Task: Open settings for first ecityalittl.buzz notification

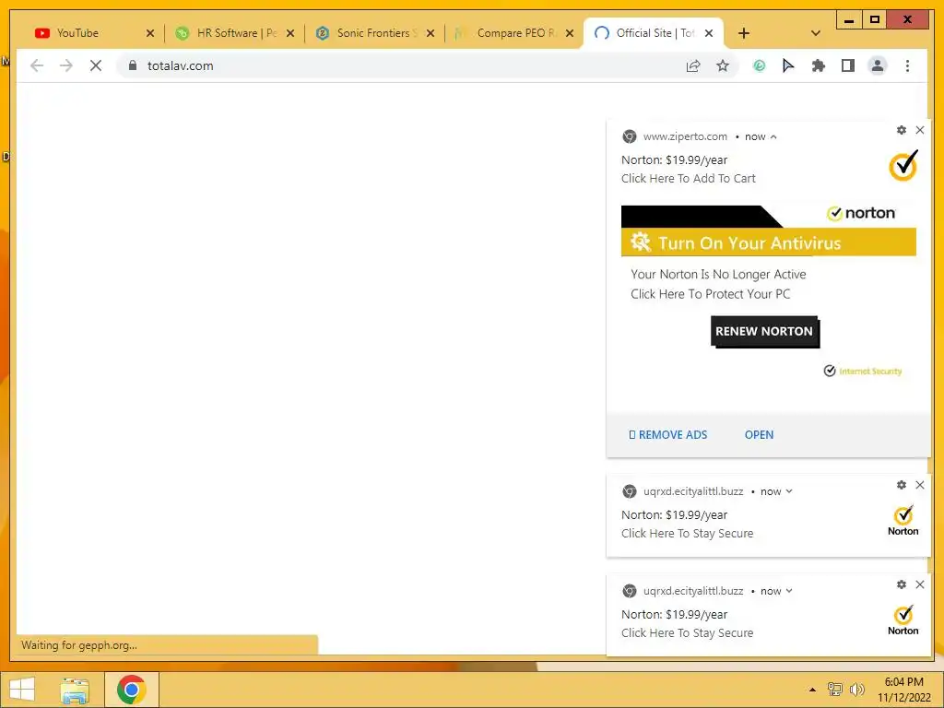Action: (x=902, y=485)
